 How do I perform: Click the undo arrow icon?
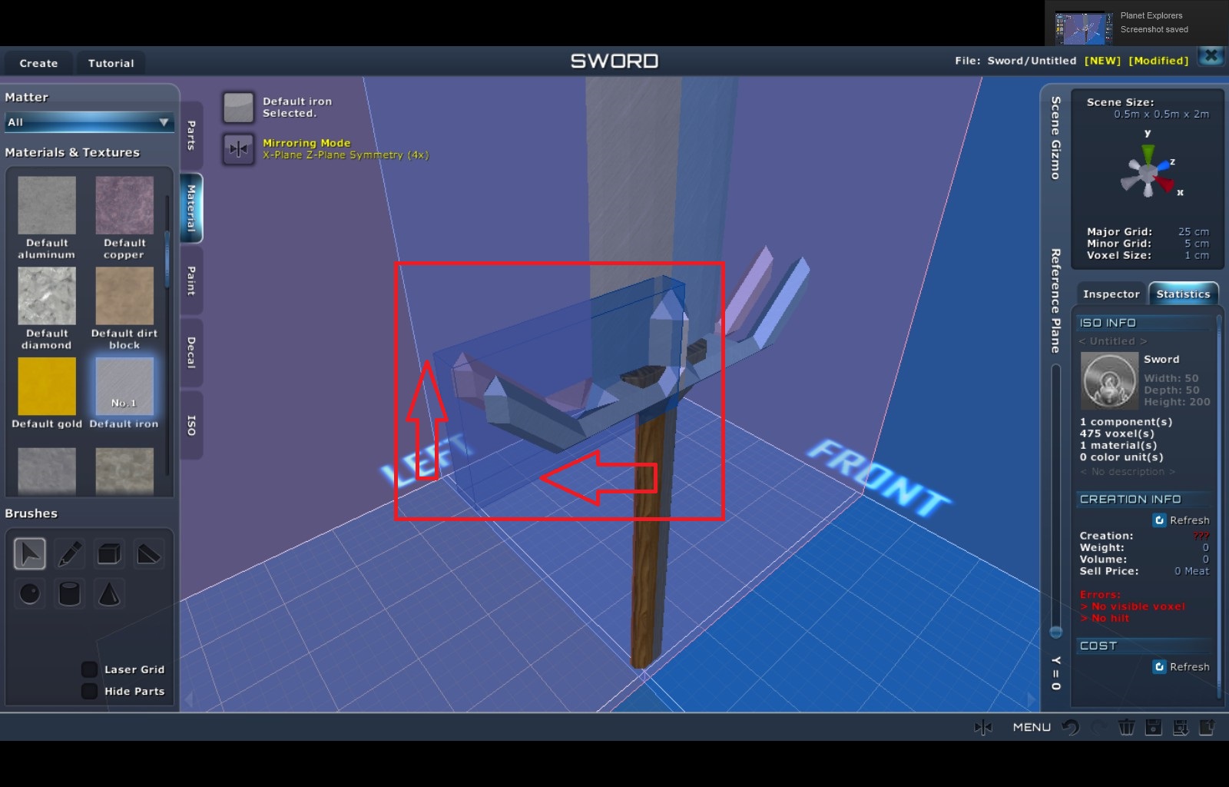click(x=1071, y=727)
